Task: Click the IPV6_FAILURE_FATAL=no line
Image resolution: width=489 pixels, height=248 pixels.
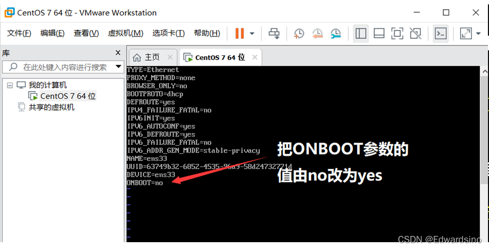Action: tap(169, 142)
